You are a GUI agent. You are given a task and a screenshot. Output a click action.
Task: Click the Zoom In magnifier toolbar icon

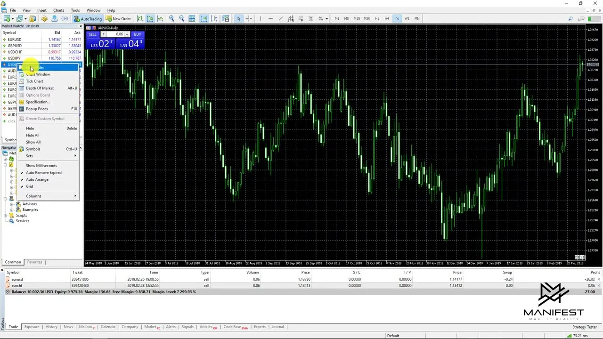pos(171,19)
